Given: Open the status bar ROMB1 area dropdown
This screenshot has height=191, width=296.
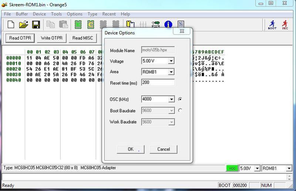Looking at the screenshot, I should 289,168.
